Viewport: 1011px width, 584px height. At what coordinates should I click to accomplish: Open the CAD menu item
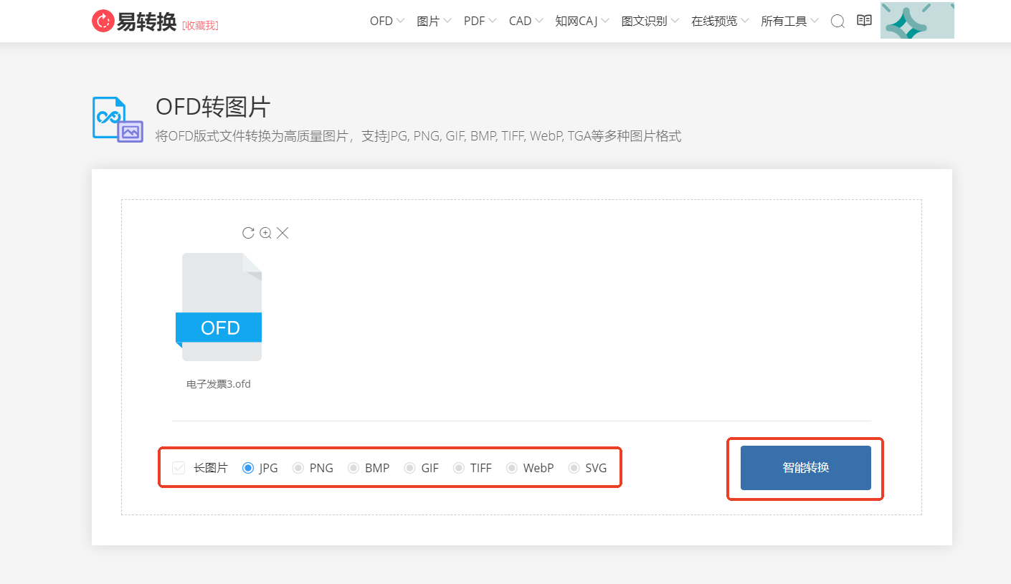point(521,21)
